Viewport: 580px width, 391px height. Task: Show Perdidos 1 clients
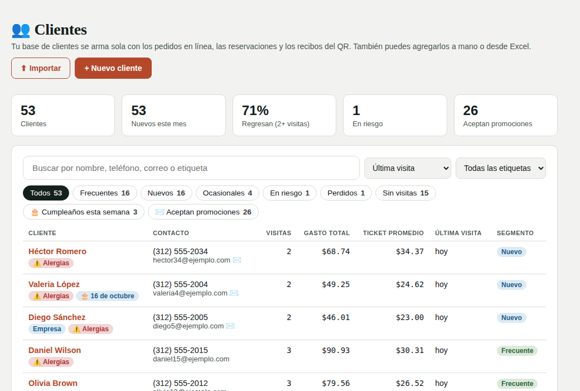[x=346, y=193]
